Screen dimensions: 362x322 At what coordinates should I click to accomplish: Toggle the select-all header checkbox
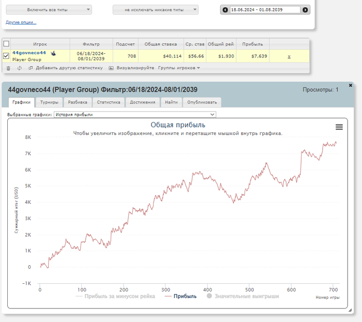click(6, 43)
